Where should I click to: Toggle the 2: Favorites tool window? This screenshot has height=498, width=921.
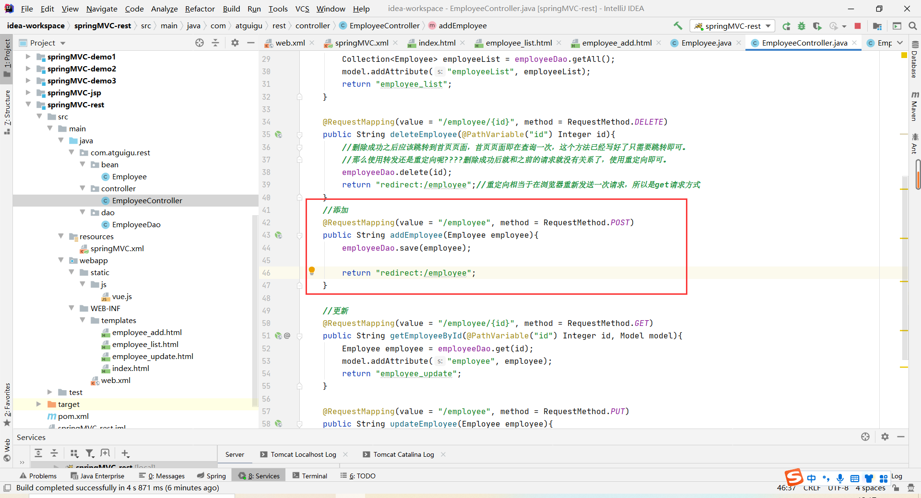(7, 405)
